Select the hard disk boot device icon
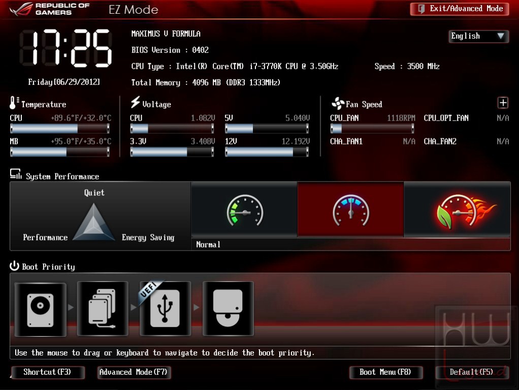Image resolution: width=519 pixels, height=390 pixels. pos(41,310)
